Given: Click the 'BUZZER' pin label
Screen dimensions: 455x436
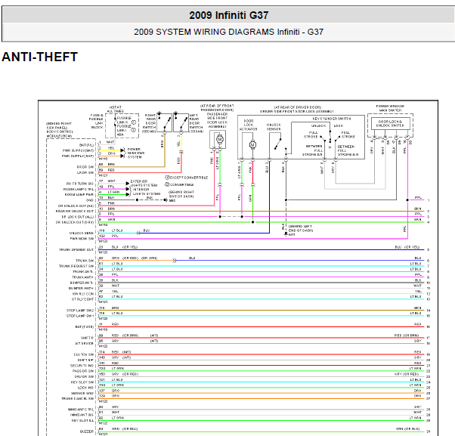Looking at the screenshot, I should coord(87,431).
